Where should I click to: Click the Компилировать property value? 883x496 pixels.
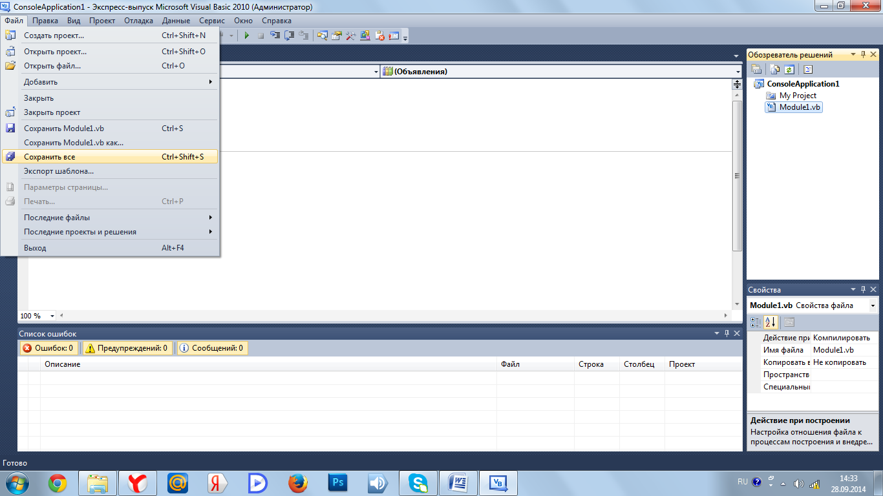(x=844, y=338)
